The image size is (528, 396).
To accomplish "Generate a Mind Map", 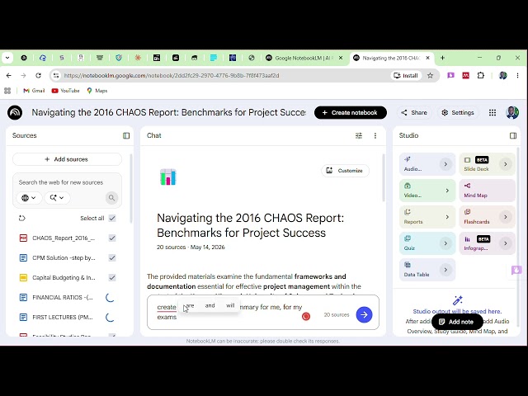I will [487, 191].
